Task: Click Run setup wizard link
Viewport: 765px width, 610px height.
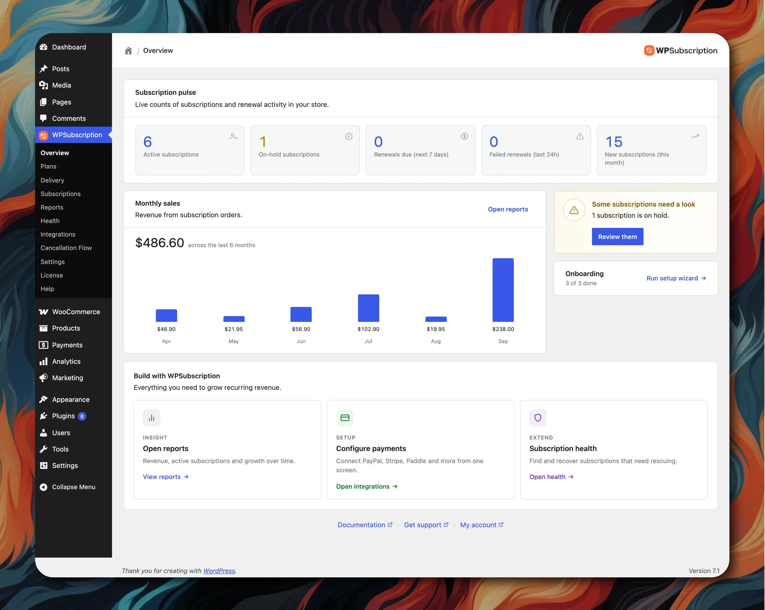Action: [676, 278]
